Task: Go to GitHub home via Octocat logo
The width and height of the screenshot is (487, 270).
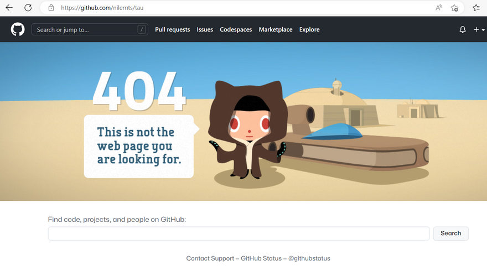Action: click(x=18, y=29)
